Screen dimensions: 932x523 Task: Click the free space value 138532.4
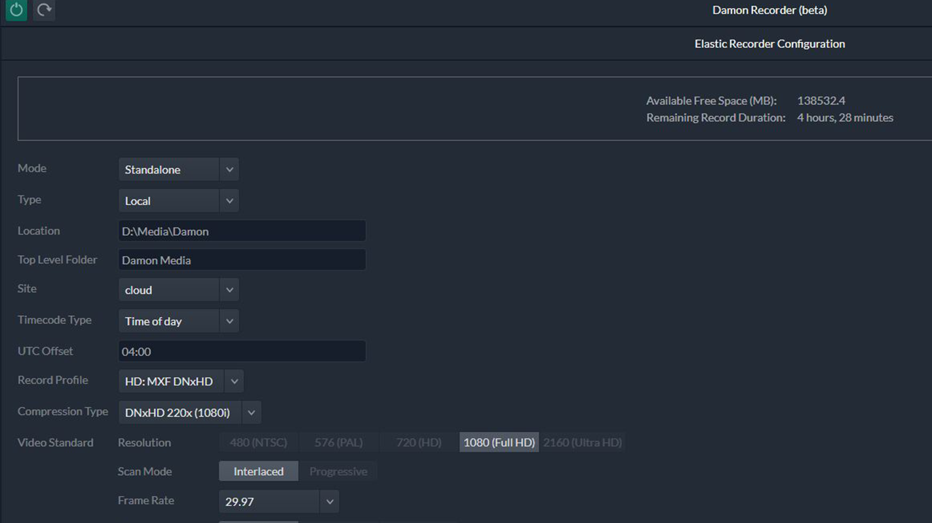click(821, 101)
